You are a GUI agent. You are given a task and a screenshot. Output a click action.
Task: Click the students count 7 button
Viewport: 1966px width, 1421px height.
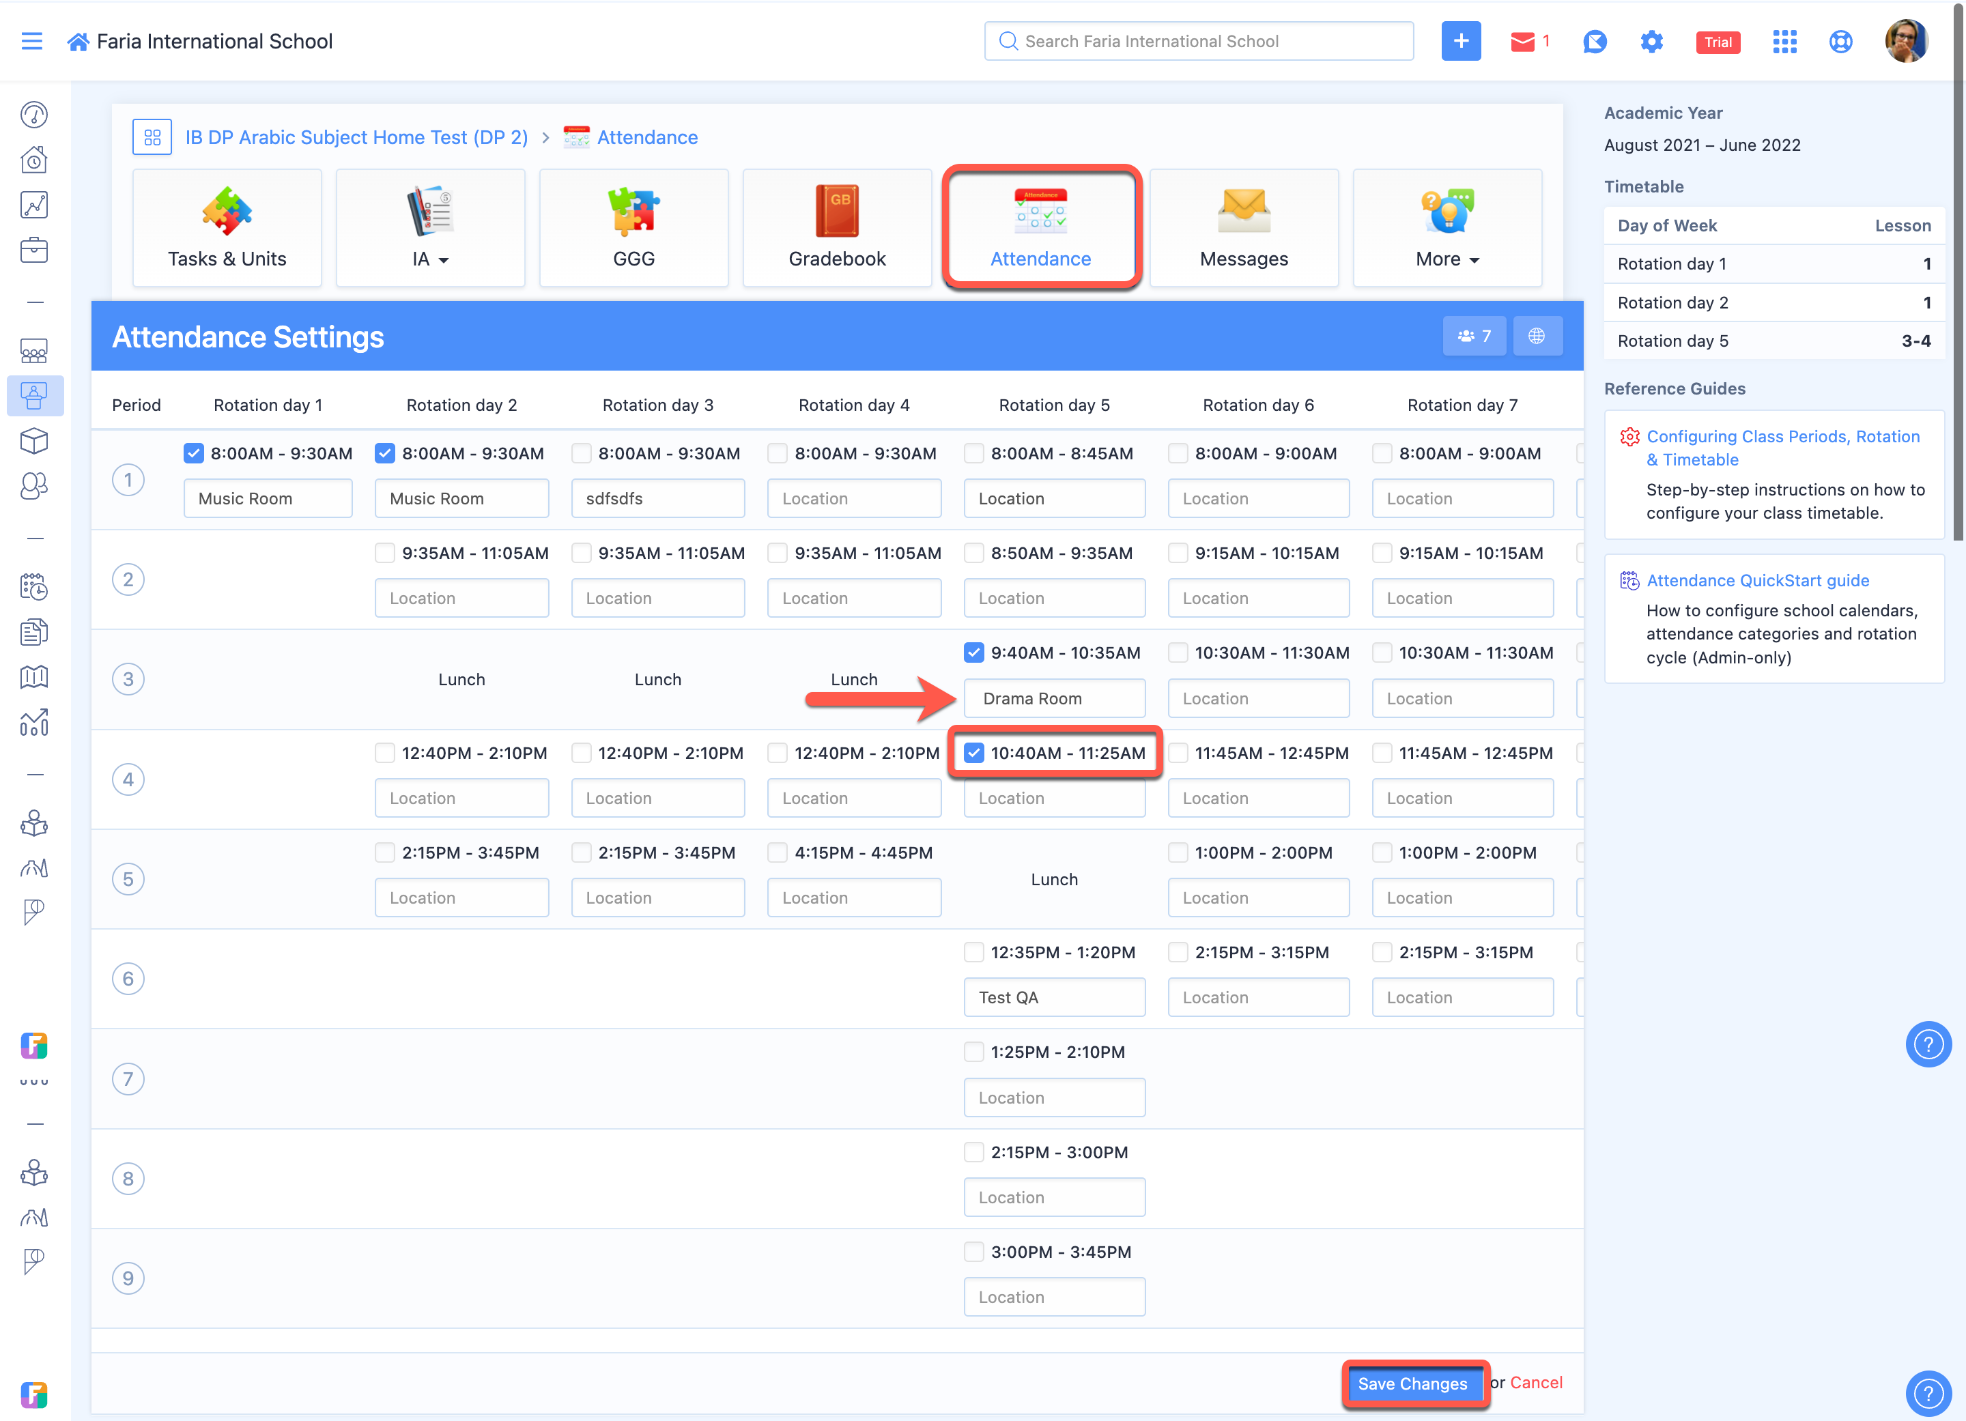tap(1474, 336)
